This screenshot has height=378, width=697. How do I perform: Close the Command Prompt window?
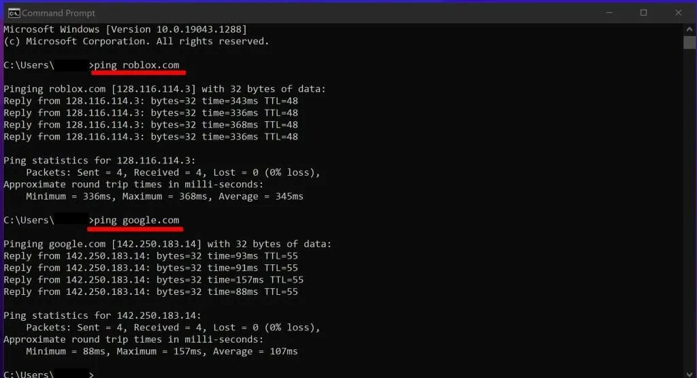tap(679, 13)
